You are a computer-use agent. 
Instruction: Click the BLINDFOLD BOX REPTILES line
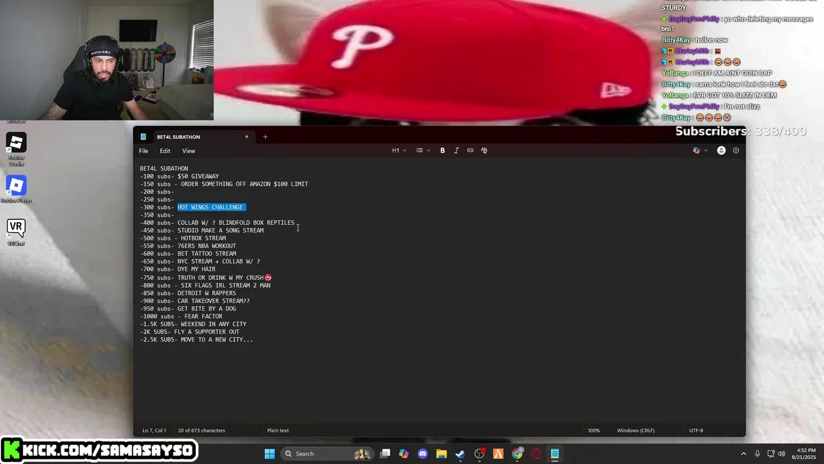(x=217, y=223)
